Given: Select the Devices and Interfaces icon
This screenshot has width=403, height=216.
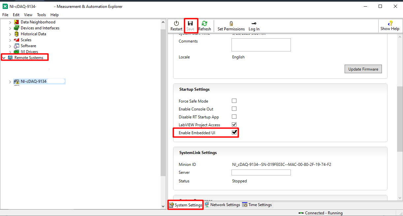Looking at the screenshot, I should point(16,28).
